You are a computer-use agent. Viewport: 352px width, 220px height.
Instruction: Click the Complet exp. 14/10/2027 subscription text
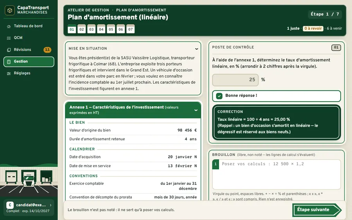(x=28, y=211)
